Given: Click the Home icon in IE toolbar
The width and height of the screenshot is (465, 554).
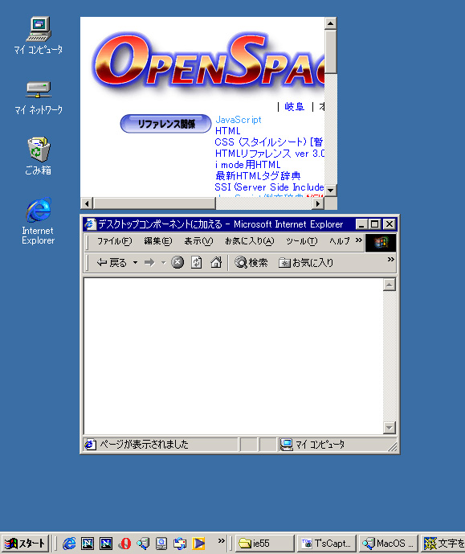Looking at the screenshot, I should point(216,262).
